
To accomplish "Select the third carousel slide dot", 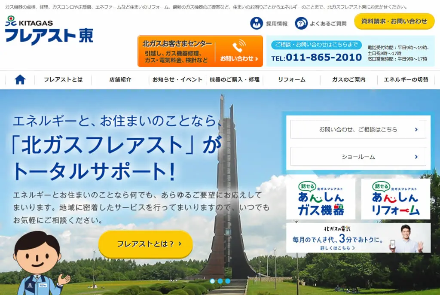I will click(228, 281).
